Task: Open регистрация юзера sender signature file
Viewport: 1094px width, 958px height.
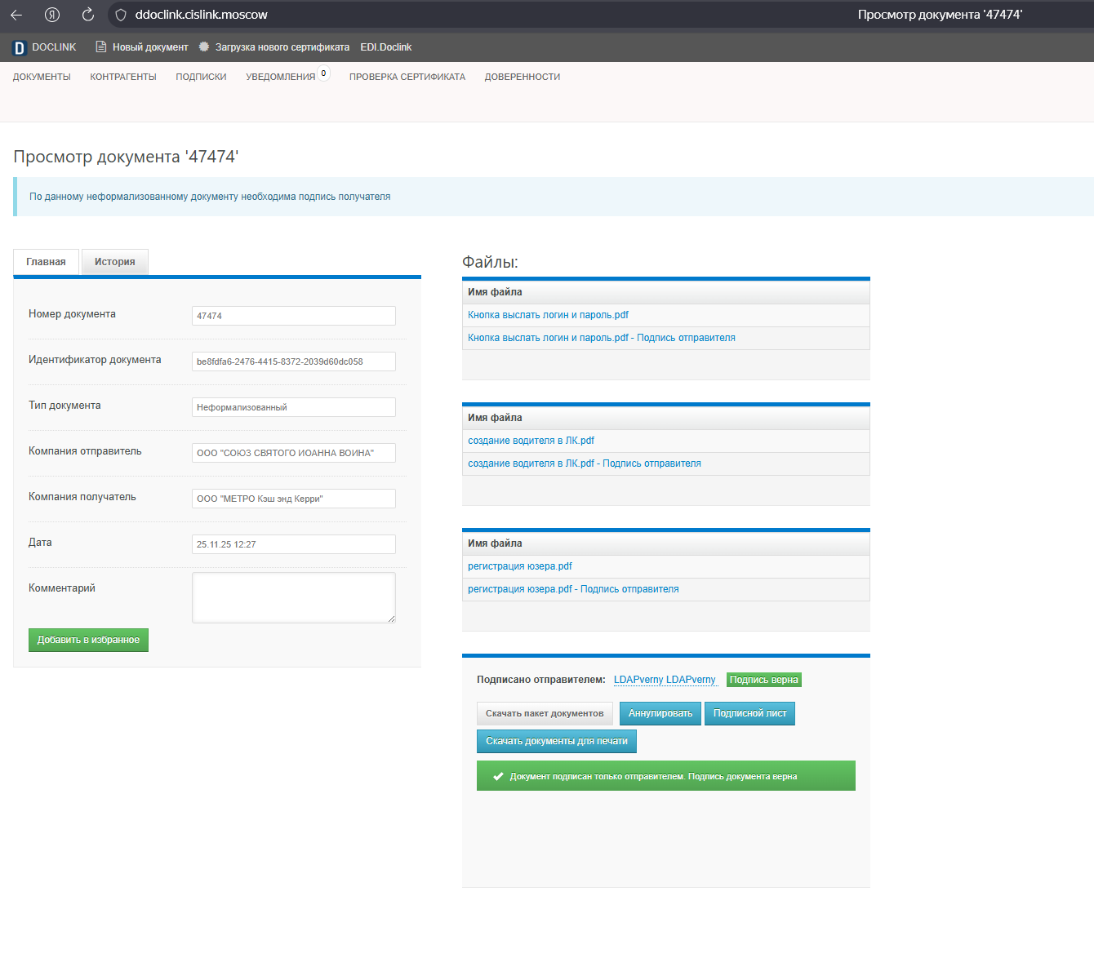Action: pyautogui.click(x=573, y=589)
